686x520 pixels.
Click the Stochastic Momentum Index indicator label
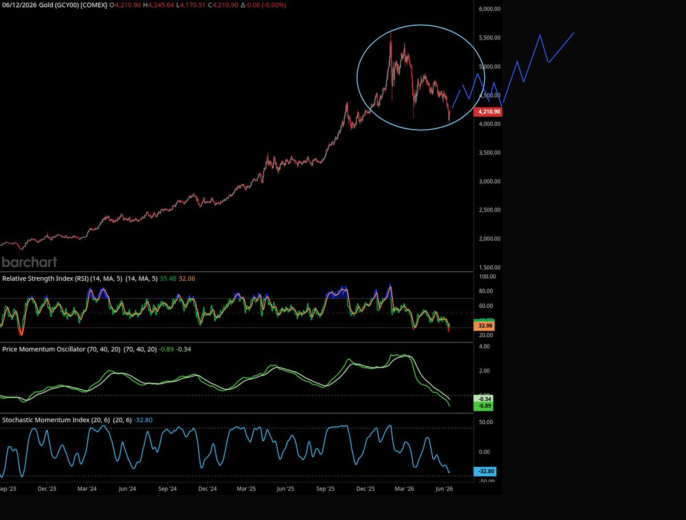(45, 420)
